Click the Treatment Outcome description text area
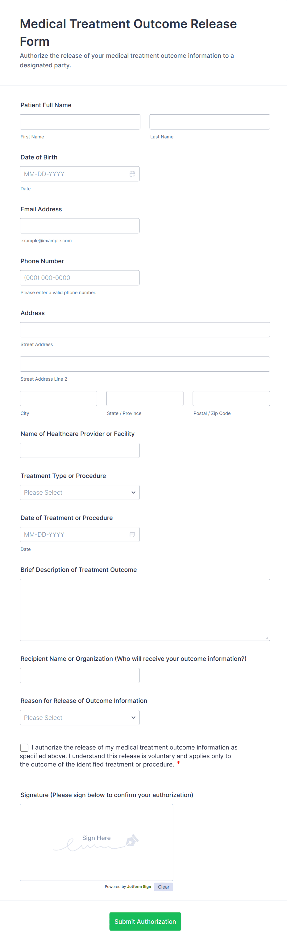The image size is (287, 946). point(145,610)
